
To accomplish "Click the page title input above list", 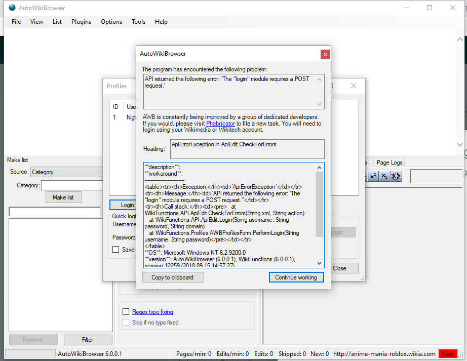I will (x=55, y=211).
